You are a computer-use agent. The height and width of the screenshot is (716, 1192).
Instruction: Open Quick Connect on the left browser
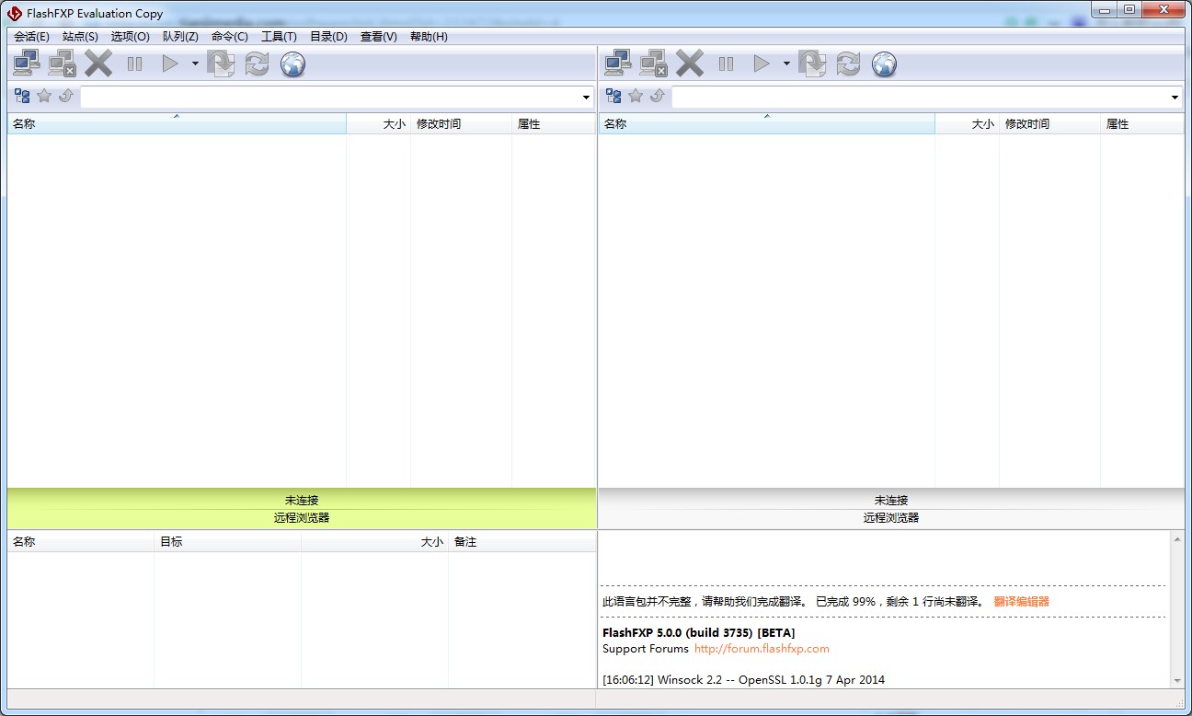(26, 63)
